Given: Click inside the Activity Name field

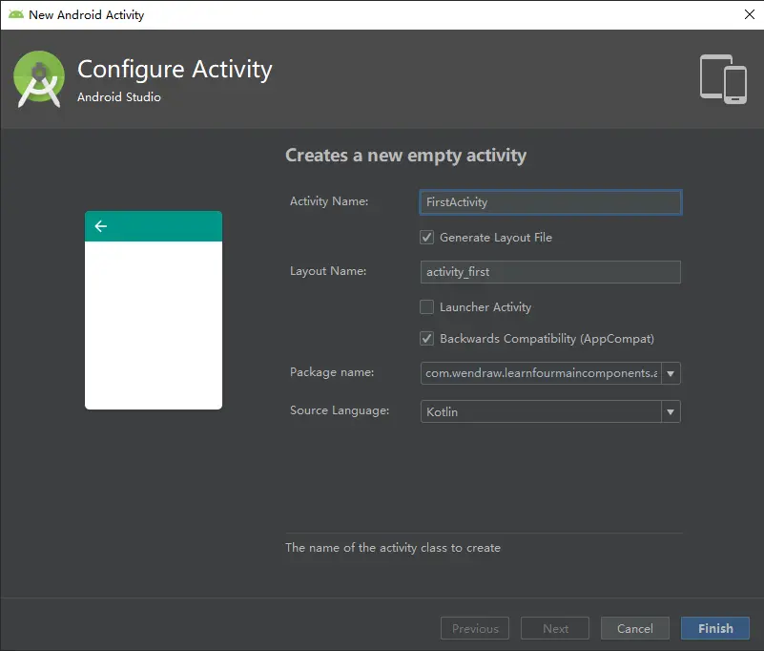Looking at the screenshot, I should point(550,201).
